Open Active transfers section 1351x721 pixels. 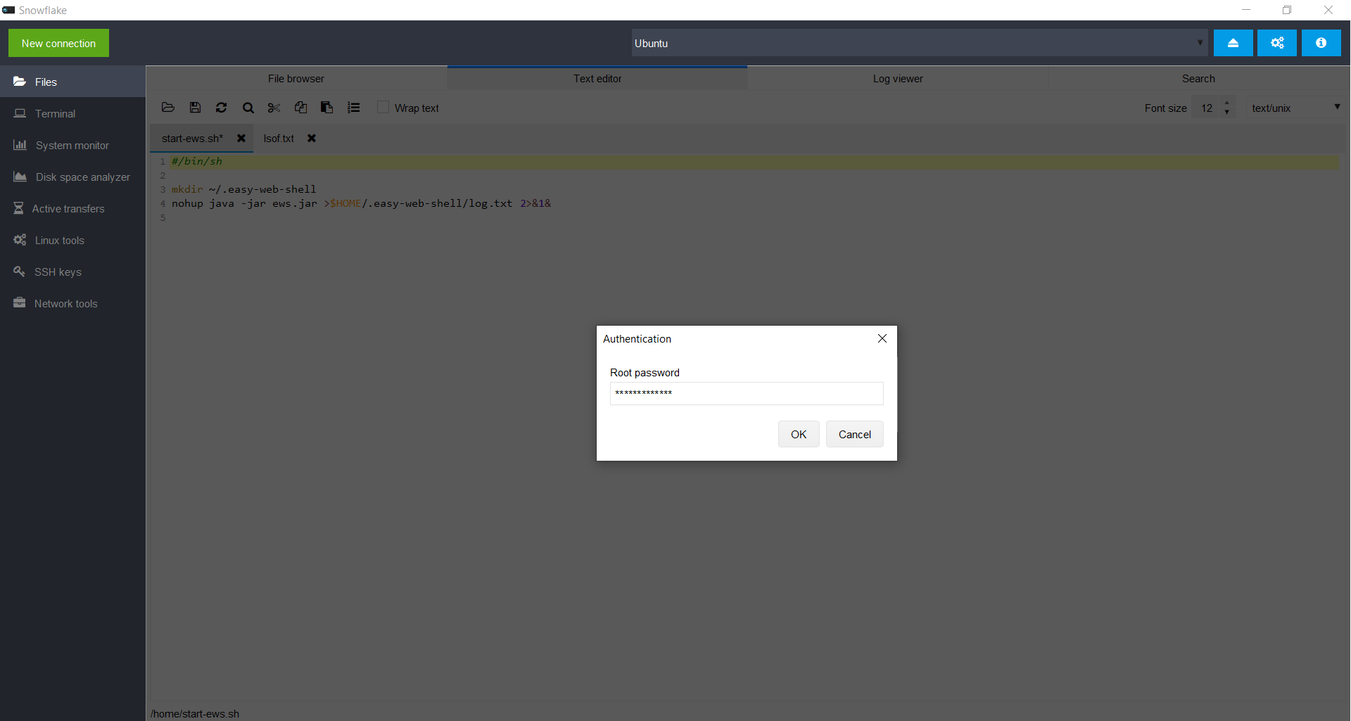(x=72, y=208)
